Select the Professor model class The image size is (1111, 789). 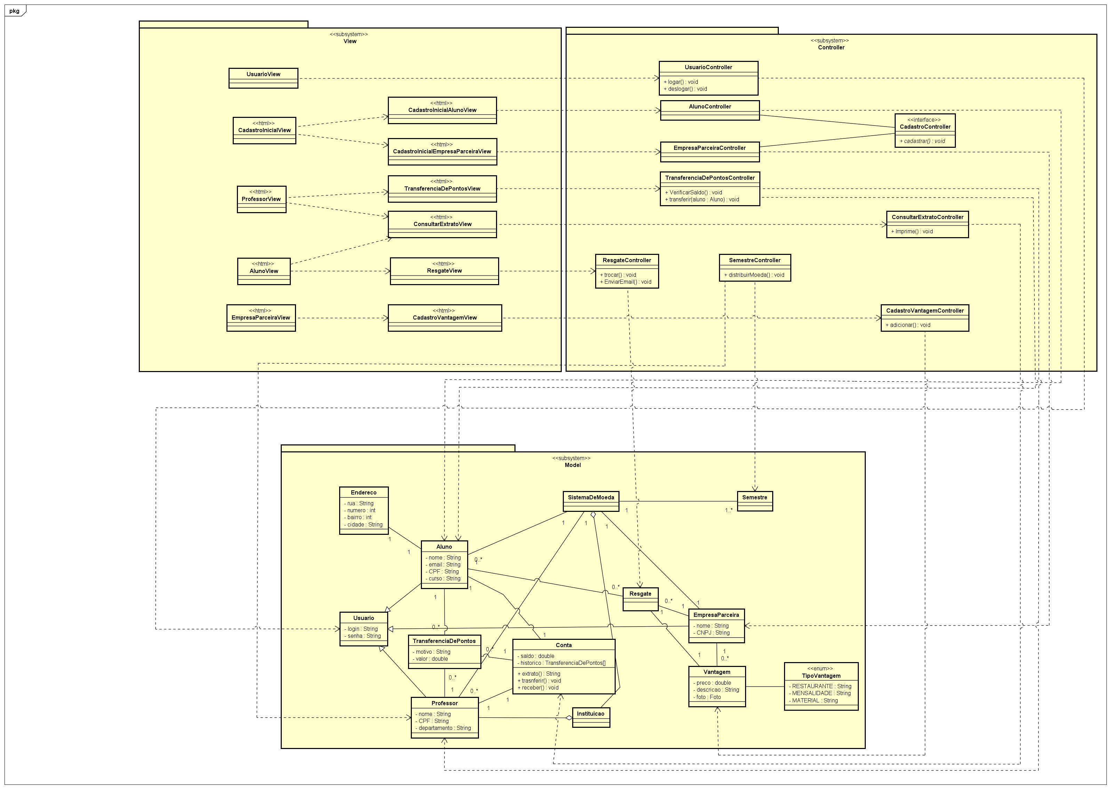[x=444, y=703]
